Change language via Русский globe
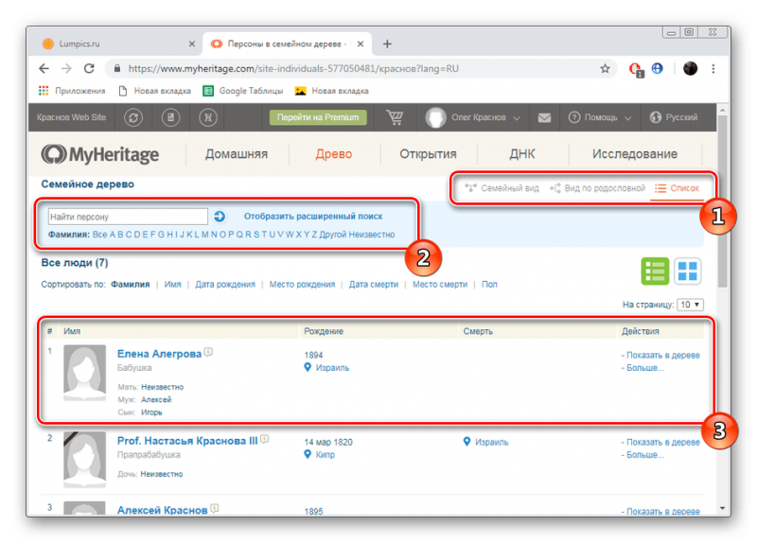 pyautogui.click(x=674, y=117)
